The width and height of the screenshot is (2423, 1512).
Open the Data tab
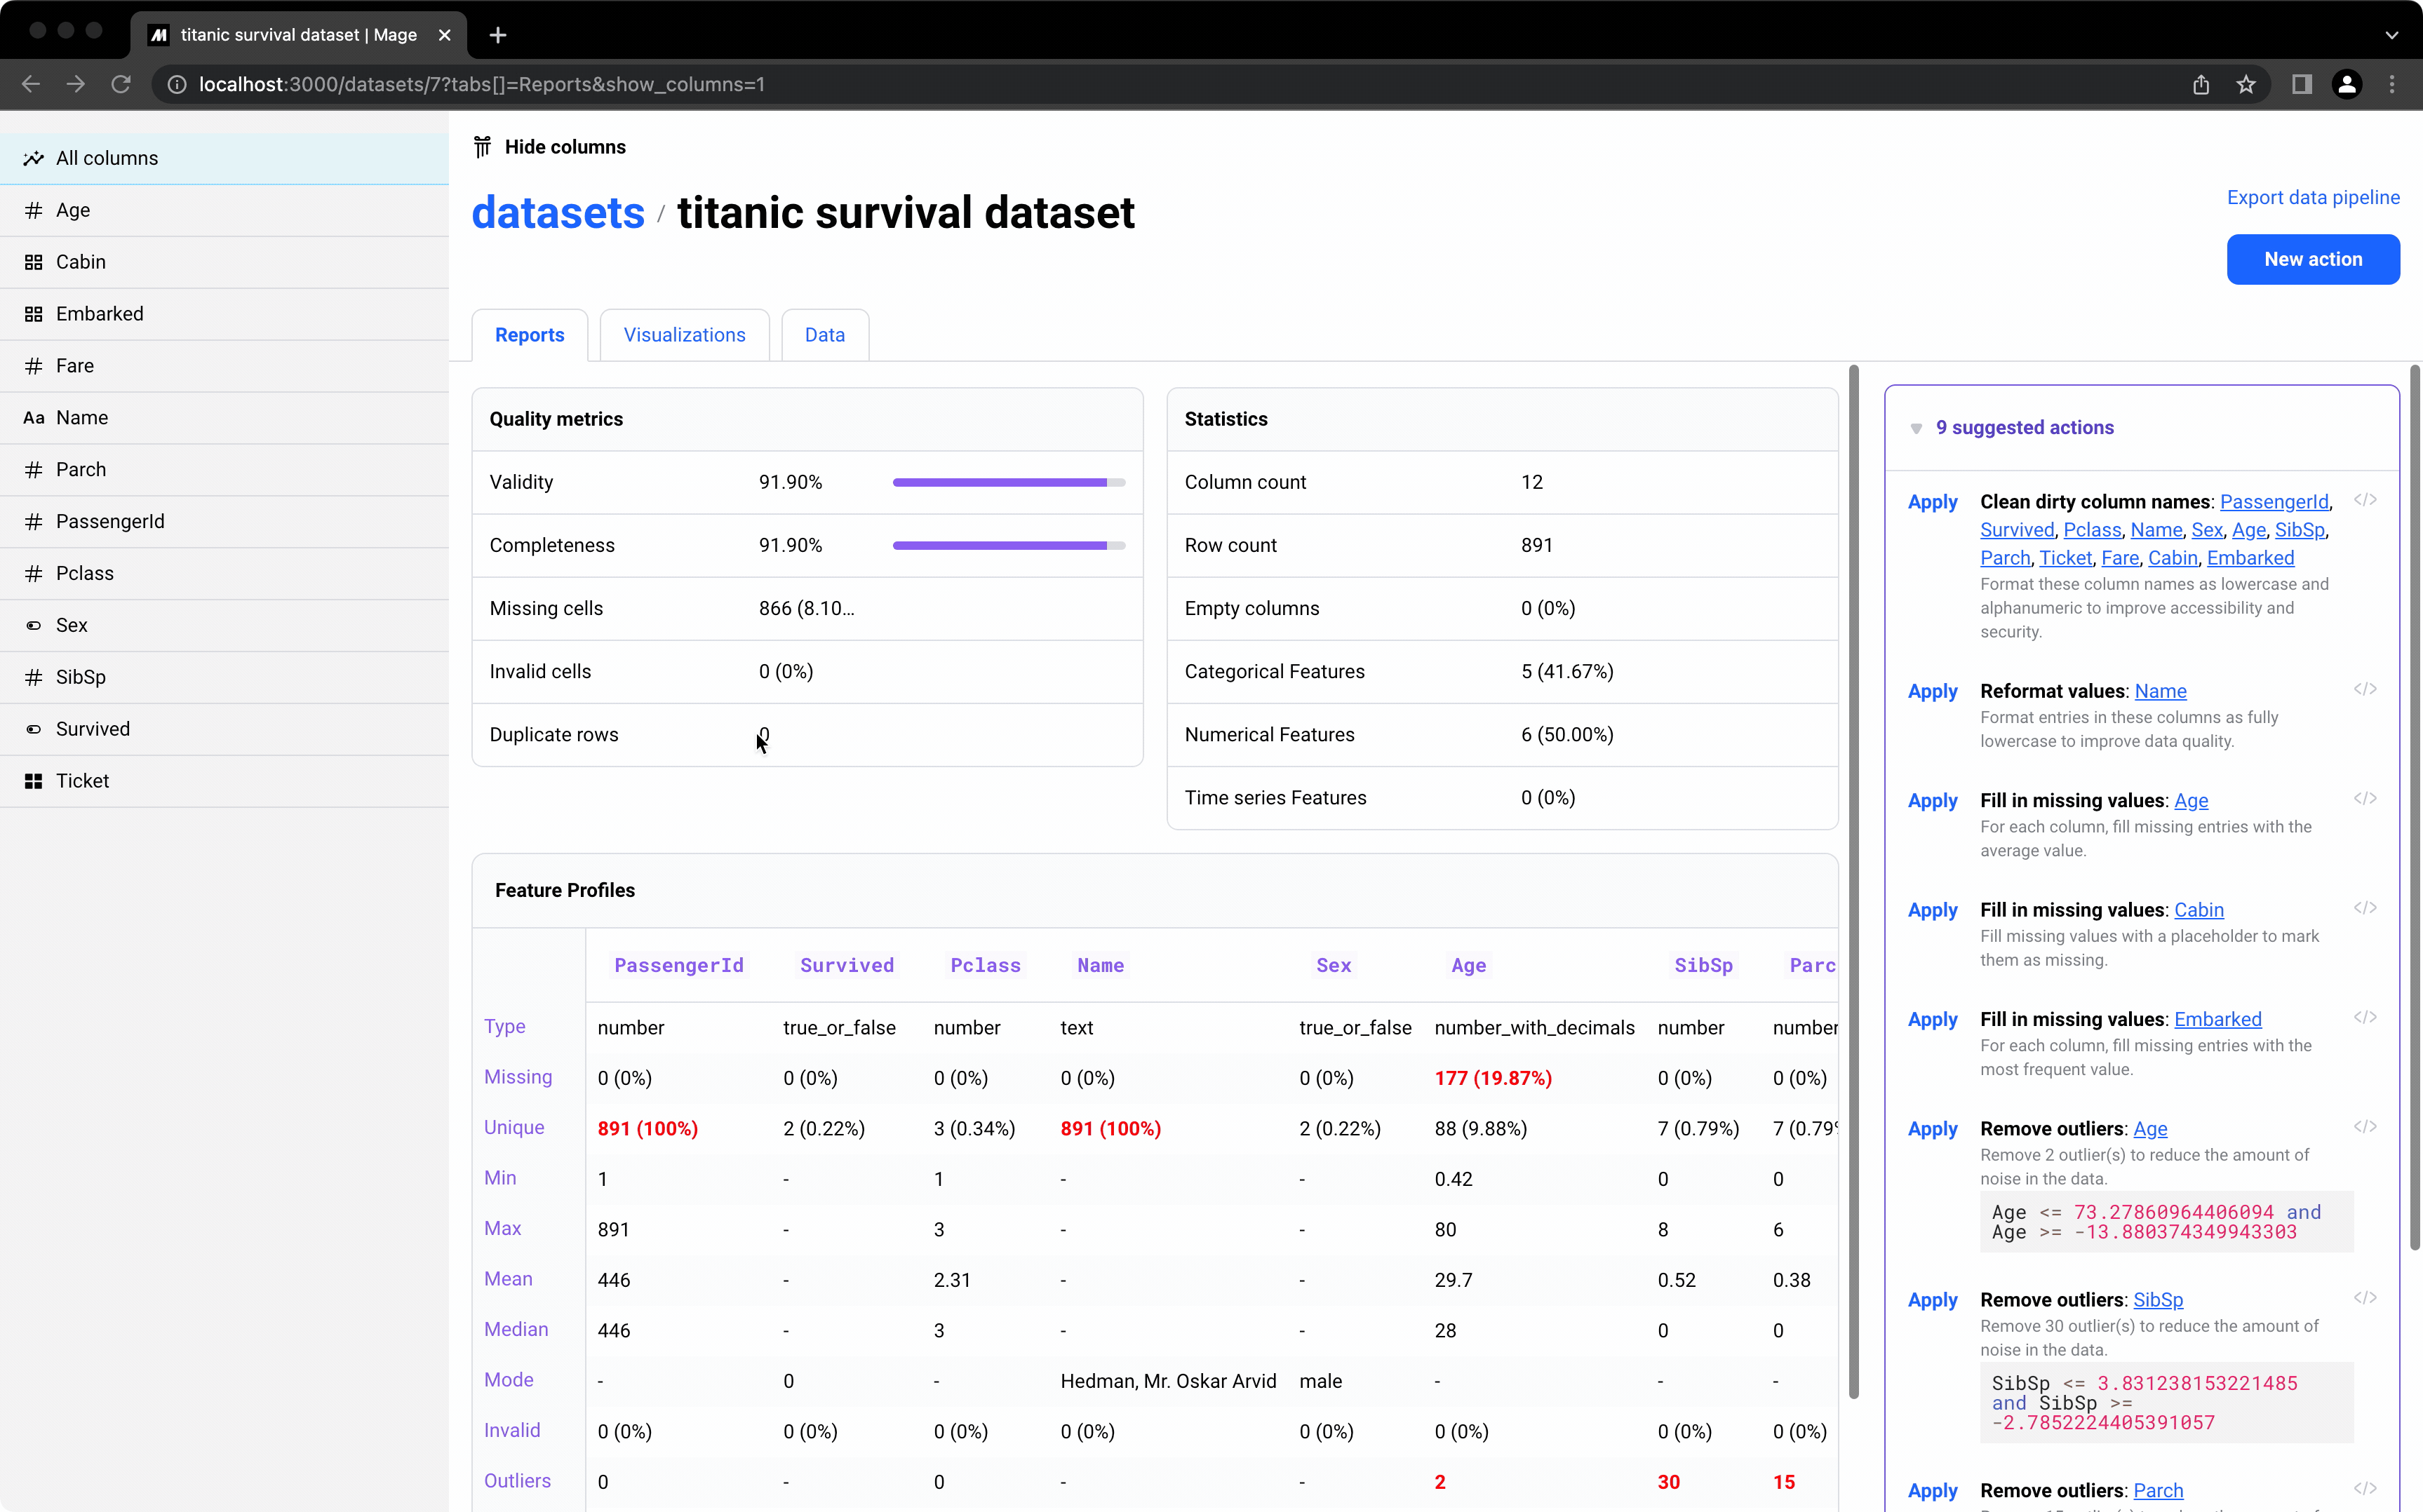pos(824,335)
